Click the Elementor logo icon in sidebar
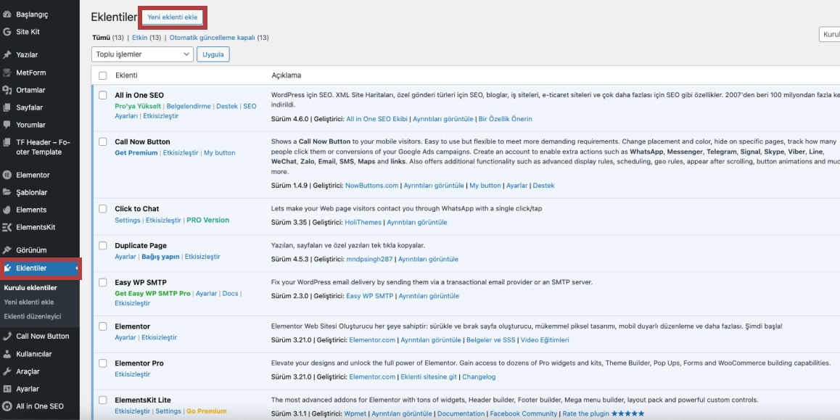 click(7, 175)
